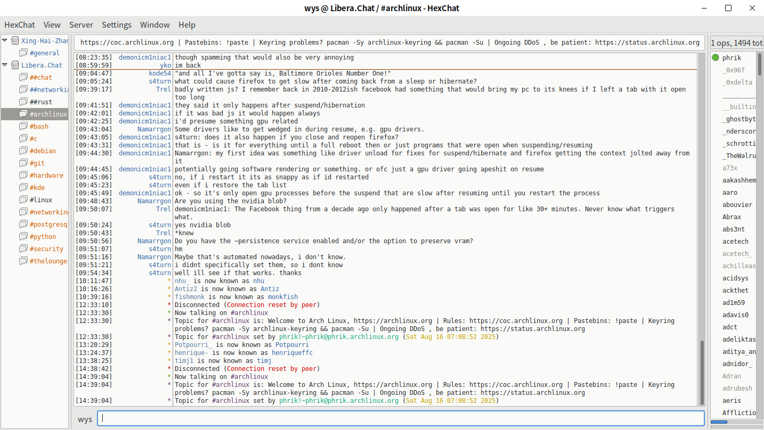
Task: Click the green op status icon next to phrik
Action: click(x=716, y=58)
